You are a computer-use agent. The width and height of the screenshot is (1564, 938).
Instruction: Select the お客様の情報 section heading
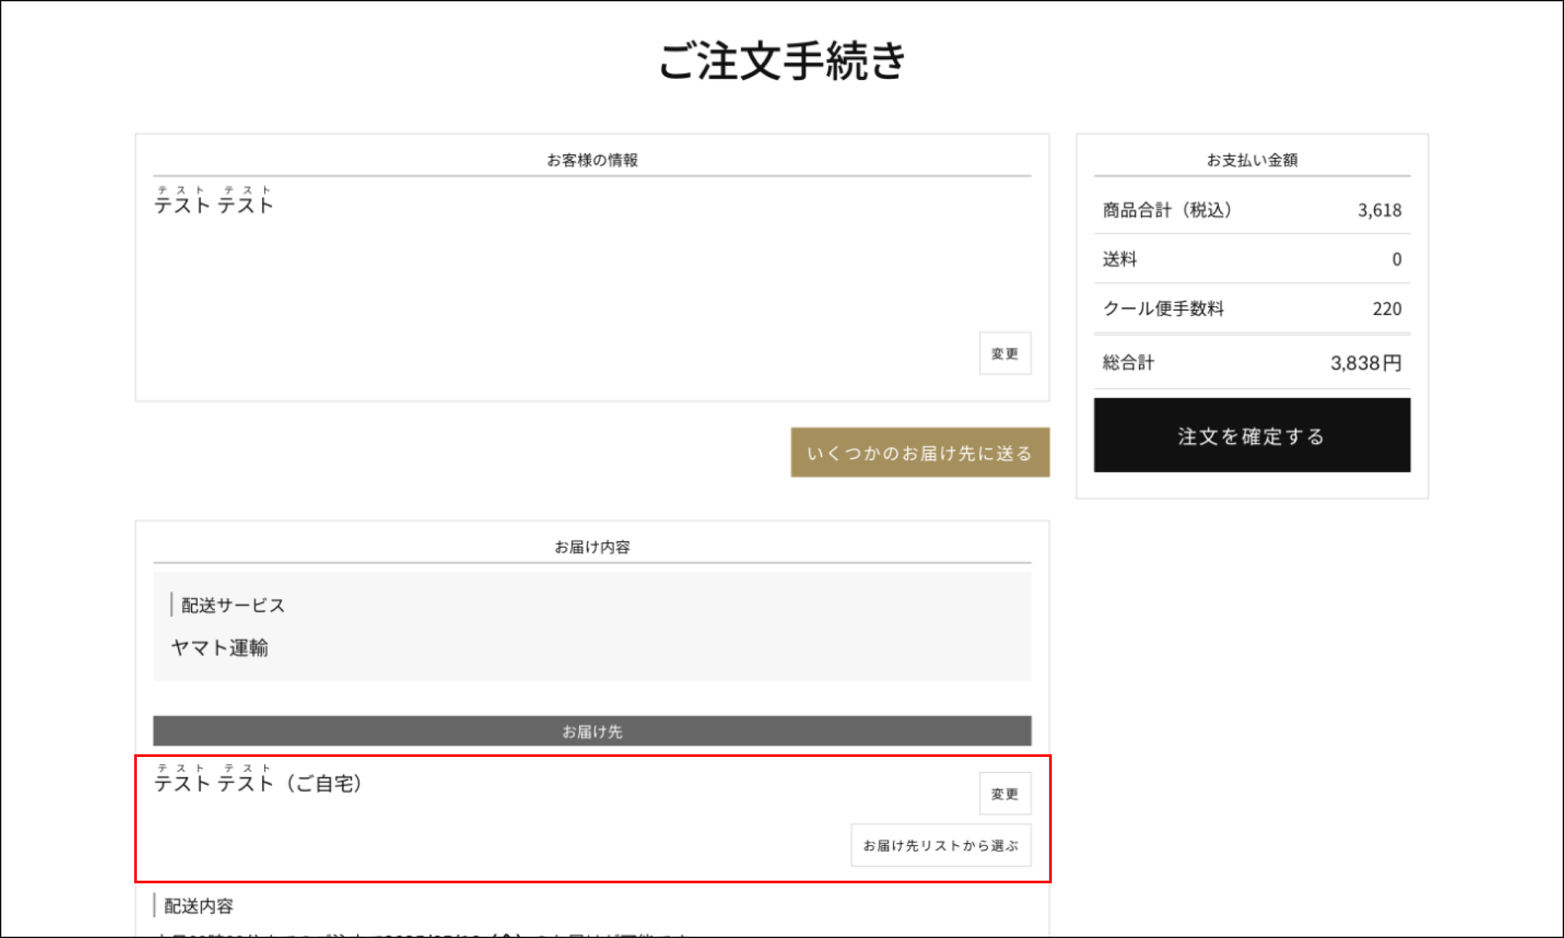tap(592, 160)
